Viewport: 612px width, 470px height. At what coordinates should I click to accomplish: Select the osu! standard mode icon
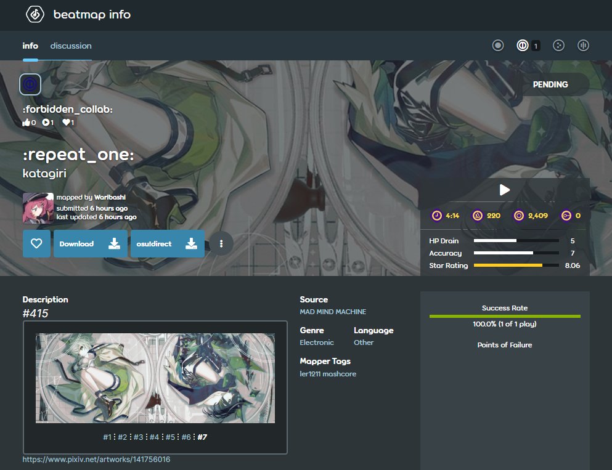click(497, 46)
